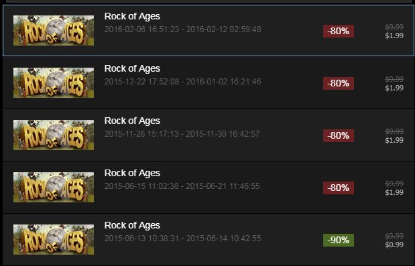Click the -80% badge in the 2015-12-22 row
The width and height of the screenshot is (415, 266).
pos(339,83)
